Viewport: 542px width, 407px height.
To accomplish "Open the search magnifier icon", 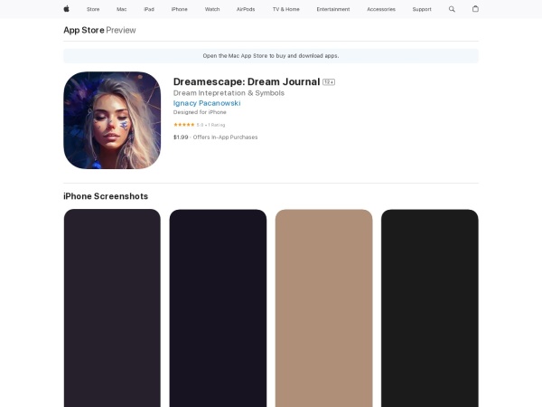I will coord(452,9).
